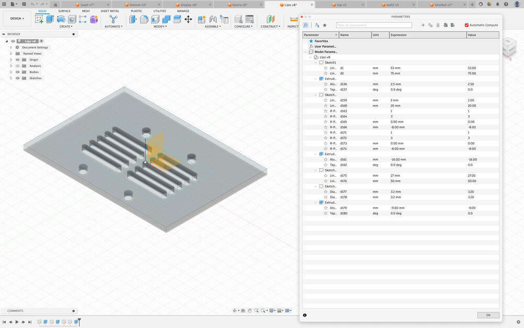
Task: Open the CREATE dropdown menu
Action: click(x=66, y=26)
